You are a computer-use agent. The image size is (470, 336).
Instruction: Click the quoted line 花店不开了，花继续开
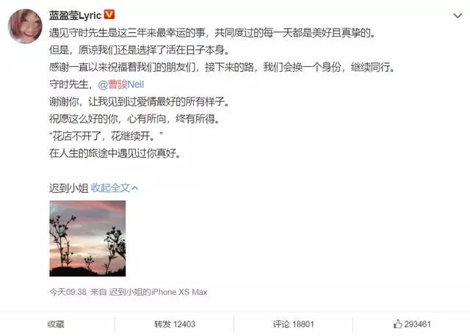[106, 136]
